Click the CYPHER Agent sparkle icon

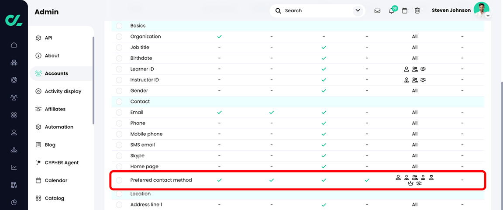(x=38, y=162)
